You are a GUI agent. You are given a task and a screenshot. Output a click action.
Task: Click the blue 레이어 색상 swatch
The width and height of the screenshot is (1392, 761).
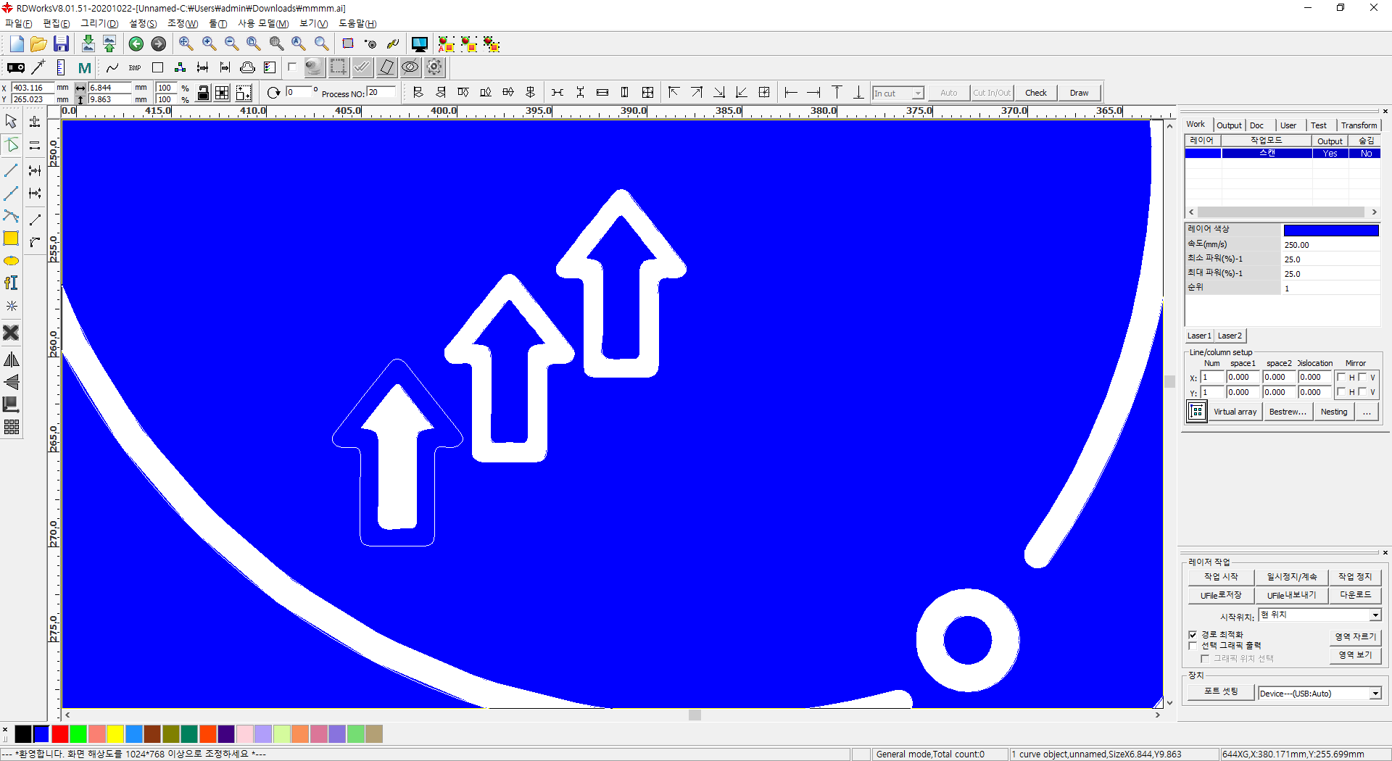1331,230
